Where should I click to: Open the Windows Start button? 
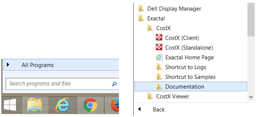(x=10, y=105)
